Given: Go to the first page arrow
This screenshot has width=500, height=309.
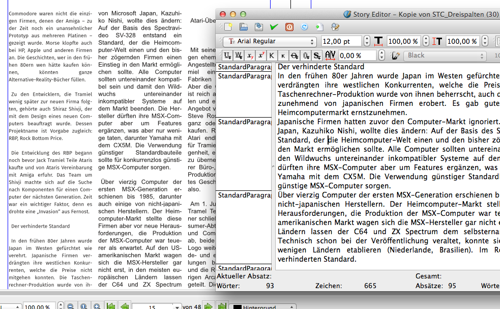Looking at the screenshot, I should (110, 306).
